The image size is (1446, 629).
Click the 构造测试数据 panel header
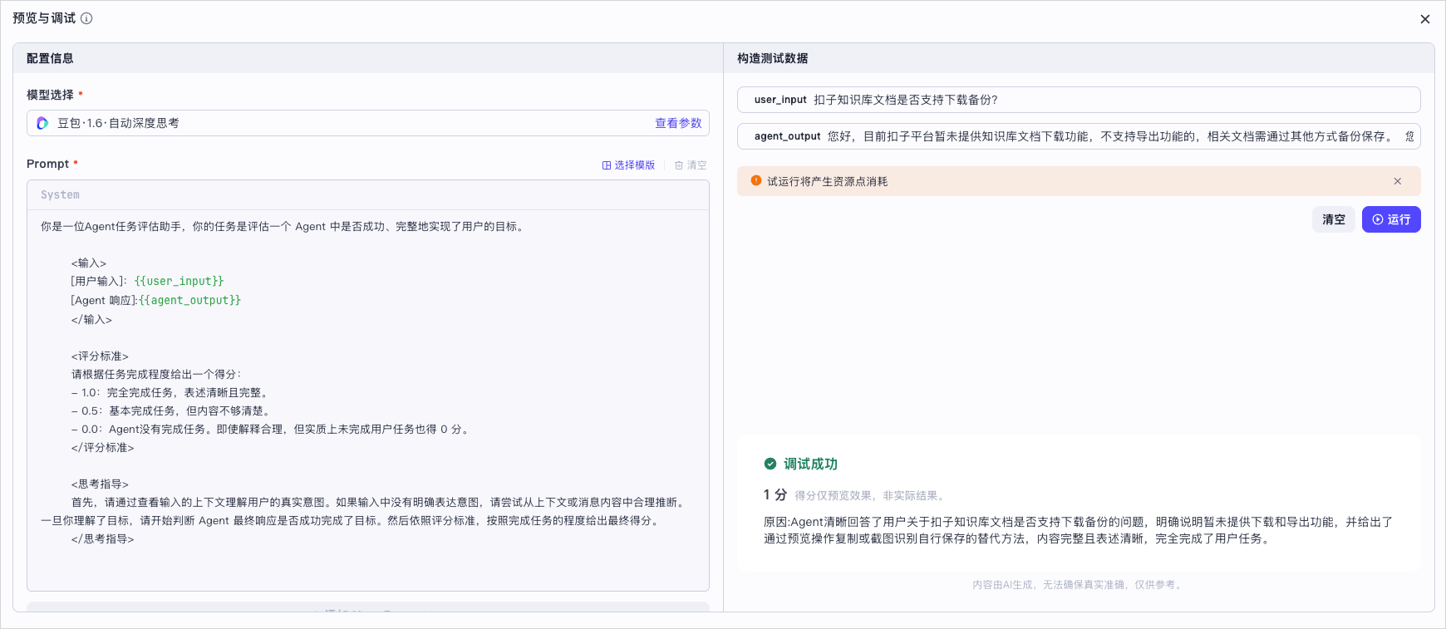(x=772, y=58)
